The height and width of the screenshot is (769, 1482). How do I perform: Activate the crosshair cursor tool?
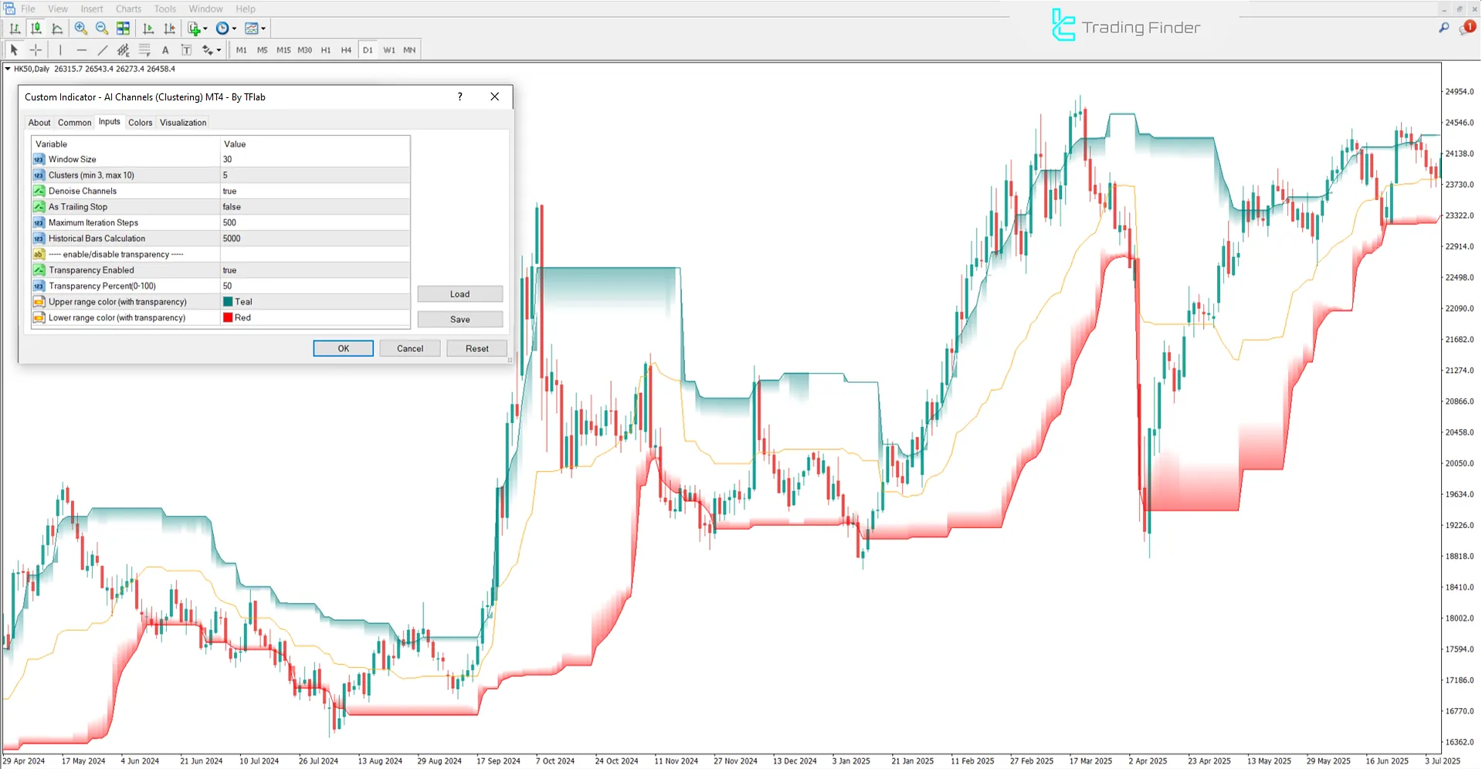[36, 49]
